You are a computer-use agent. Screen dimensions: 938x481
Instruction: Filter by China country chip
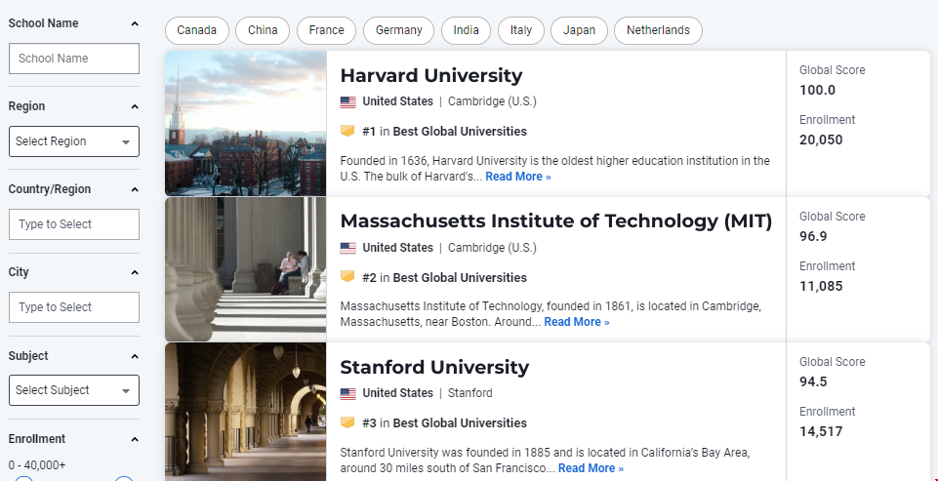coord(263,30)
